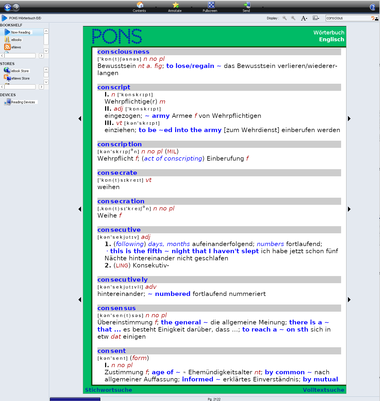Open the Stichwortsuche link

[x=109, y=390]
